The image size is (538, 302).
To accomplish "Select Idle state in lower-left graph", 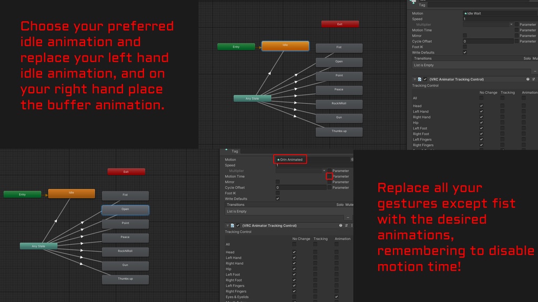I will click(71, 193).
